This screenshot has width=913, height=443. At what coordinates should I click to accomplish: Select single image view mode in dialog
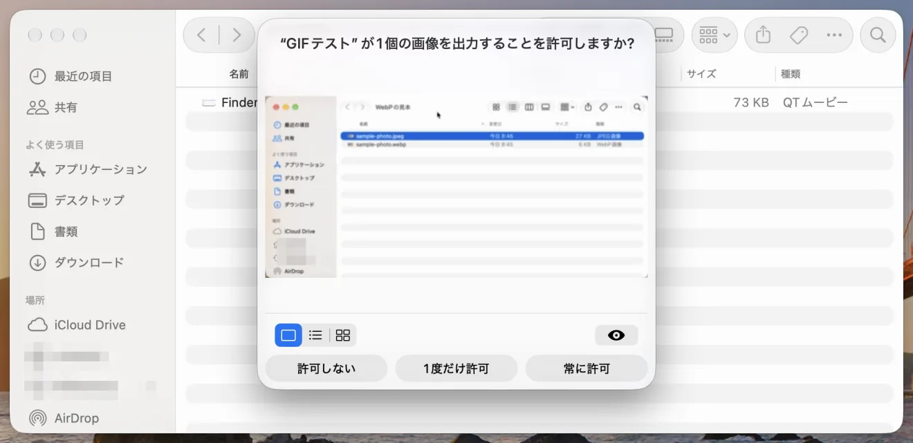[288, 335]
